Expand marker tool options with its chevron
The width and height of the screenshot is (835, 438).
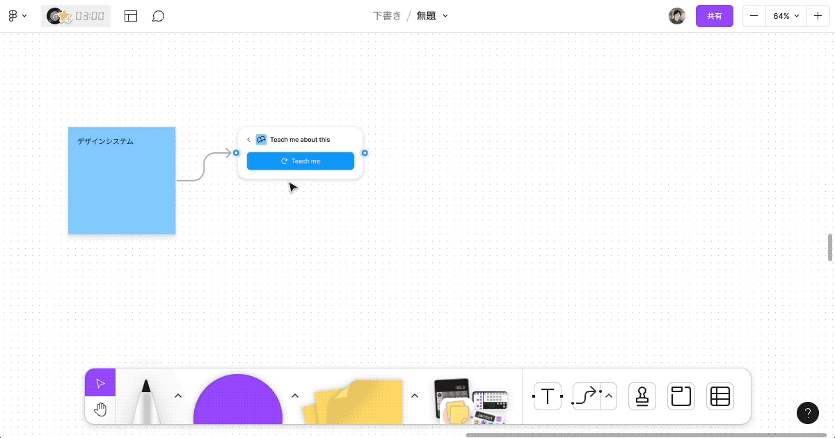pyautogui.click(x=177, y=395)
